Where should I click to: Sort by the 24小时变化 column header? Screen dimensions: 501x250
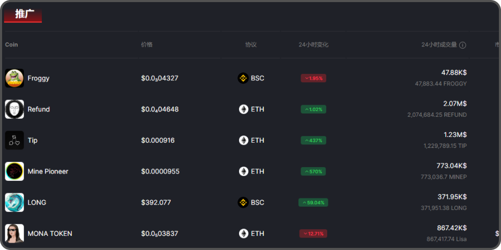pyautogui.click(x=313, y=45)
